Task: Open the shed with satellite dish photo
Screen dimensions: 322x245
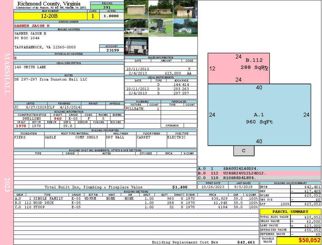Action: pyautogui.click(x=186, y=9)
